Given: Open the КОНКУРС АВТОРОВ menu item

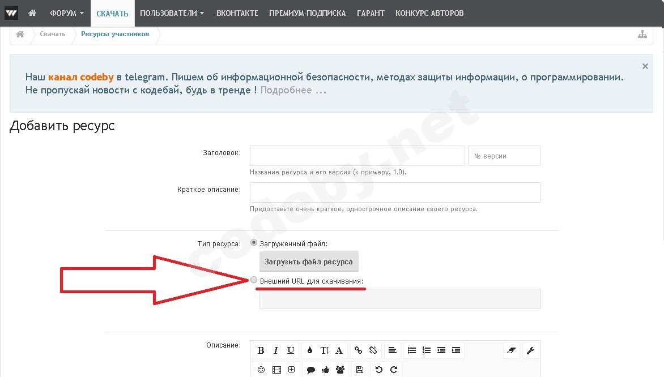Looking at the screenshot, I should point(429,13).
